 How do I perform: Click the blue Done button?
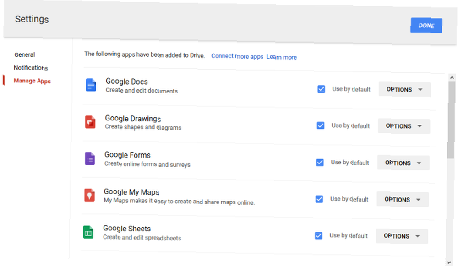pos(426,25)
